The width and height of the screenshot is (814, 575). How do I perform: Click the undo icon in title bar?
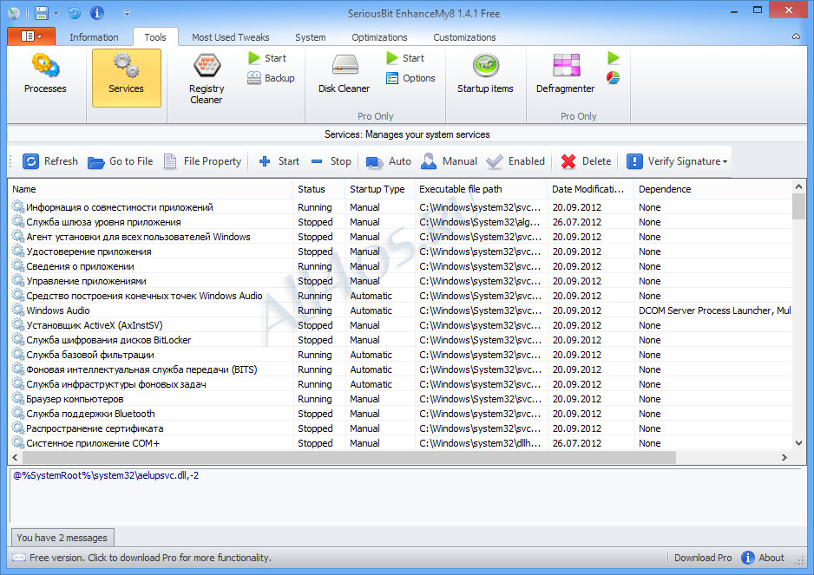coord(75,13)
